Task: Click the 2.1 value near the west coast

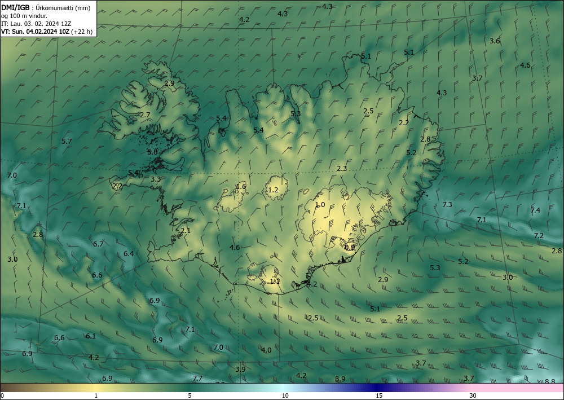Action: point(185,231)
